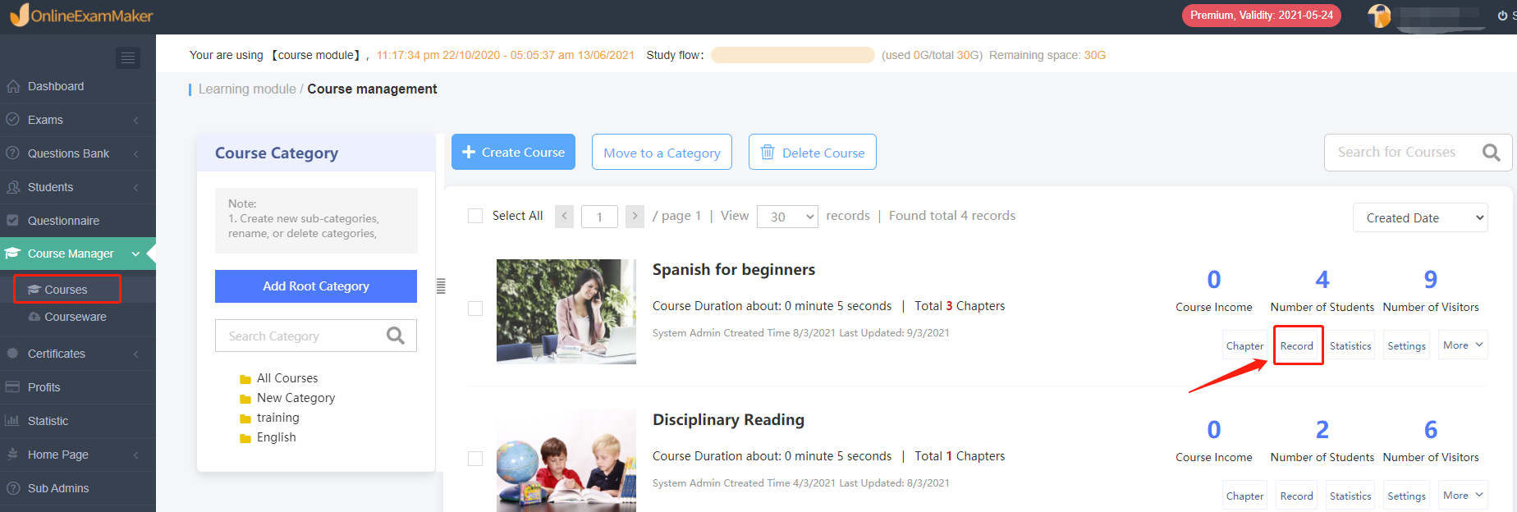Tick the Spanish for beginners checkbox

tap(475, 309)
